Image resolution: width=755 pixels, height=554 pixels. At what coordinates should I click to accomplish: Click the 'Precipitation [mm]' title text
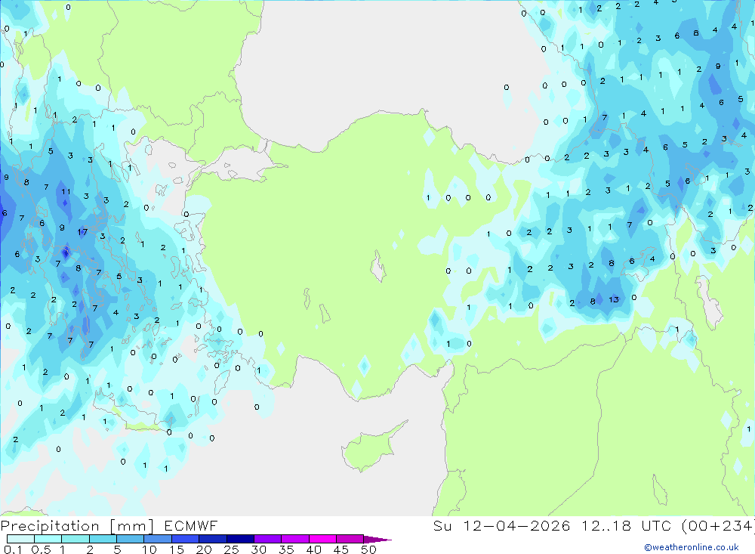pos(77,526)
